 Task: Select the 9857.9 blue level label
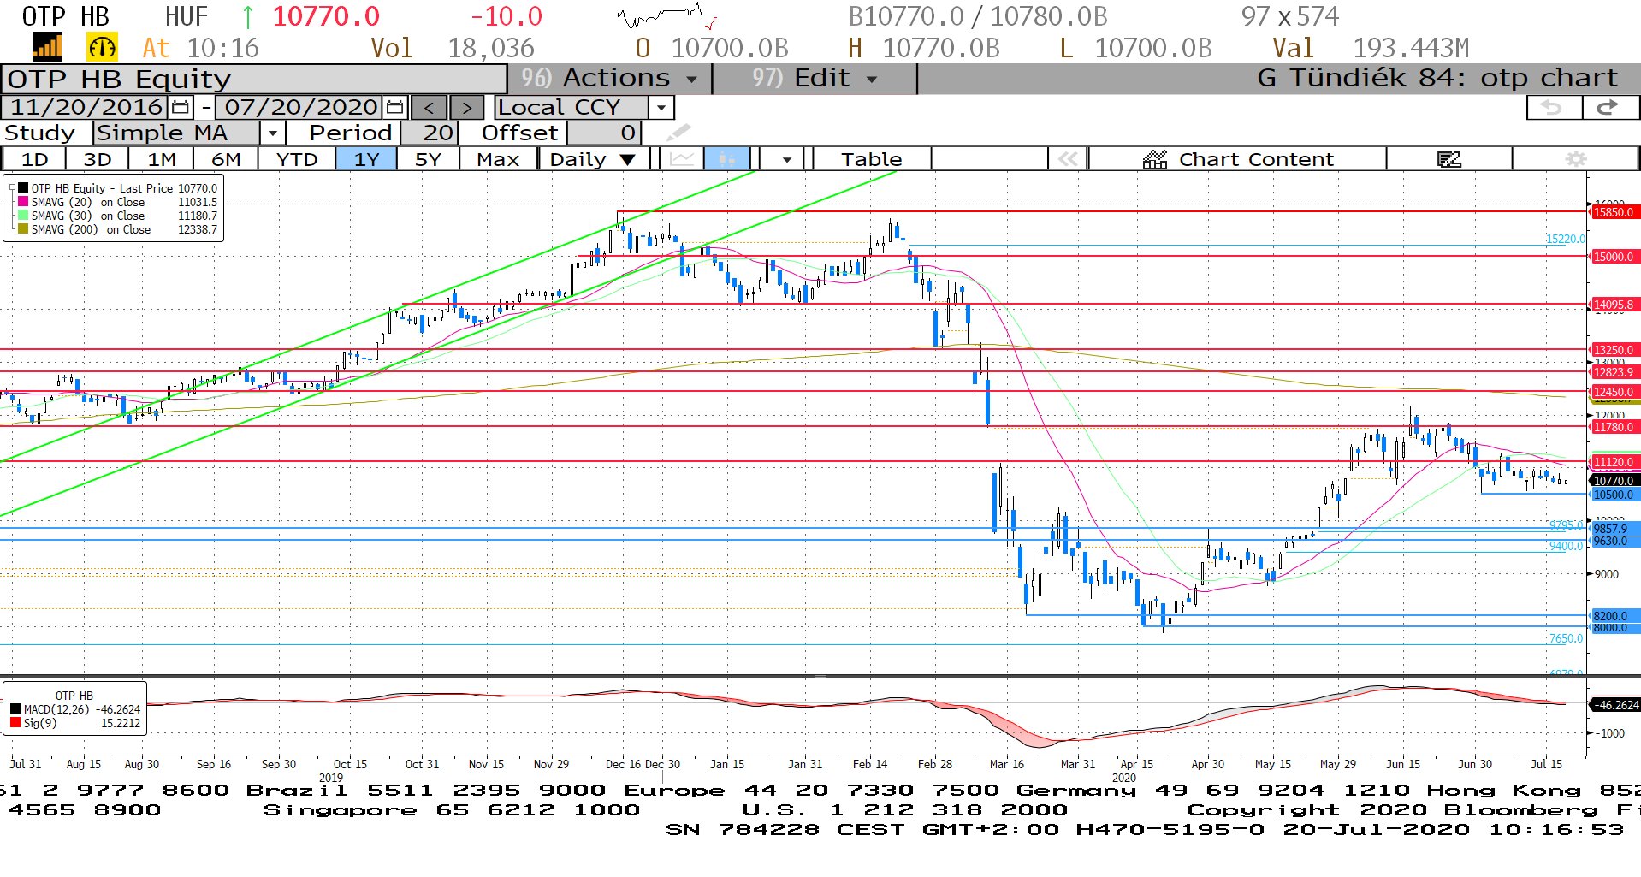(1614, 529)
